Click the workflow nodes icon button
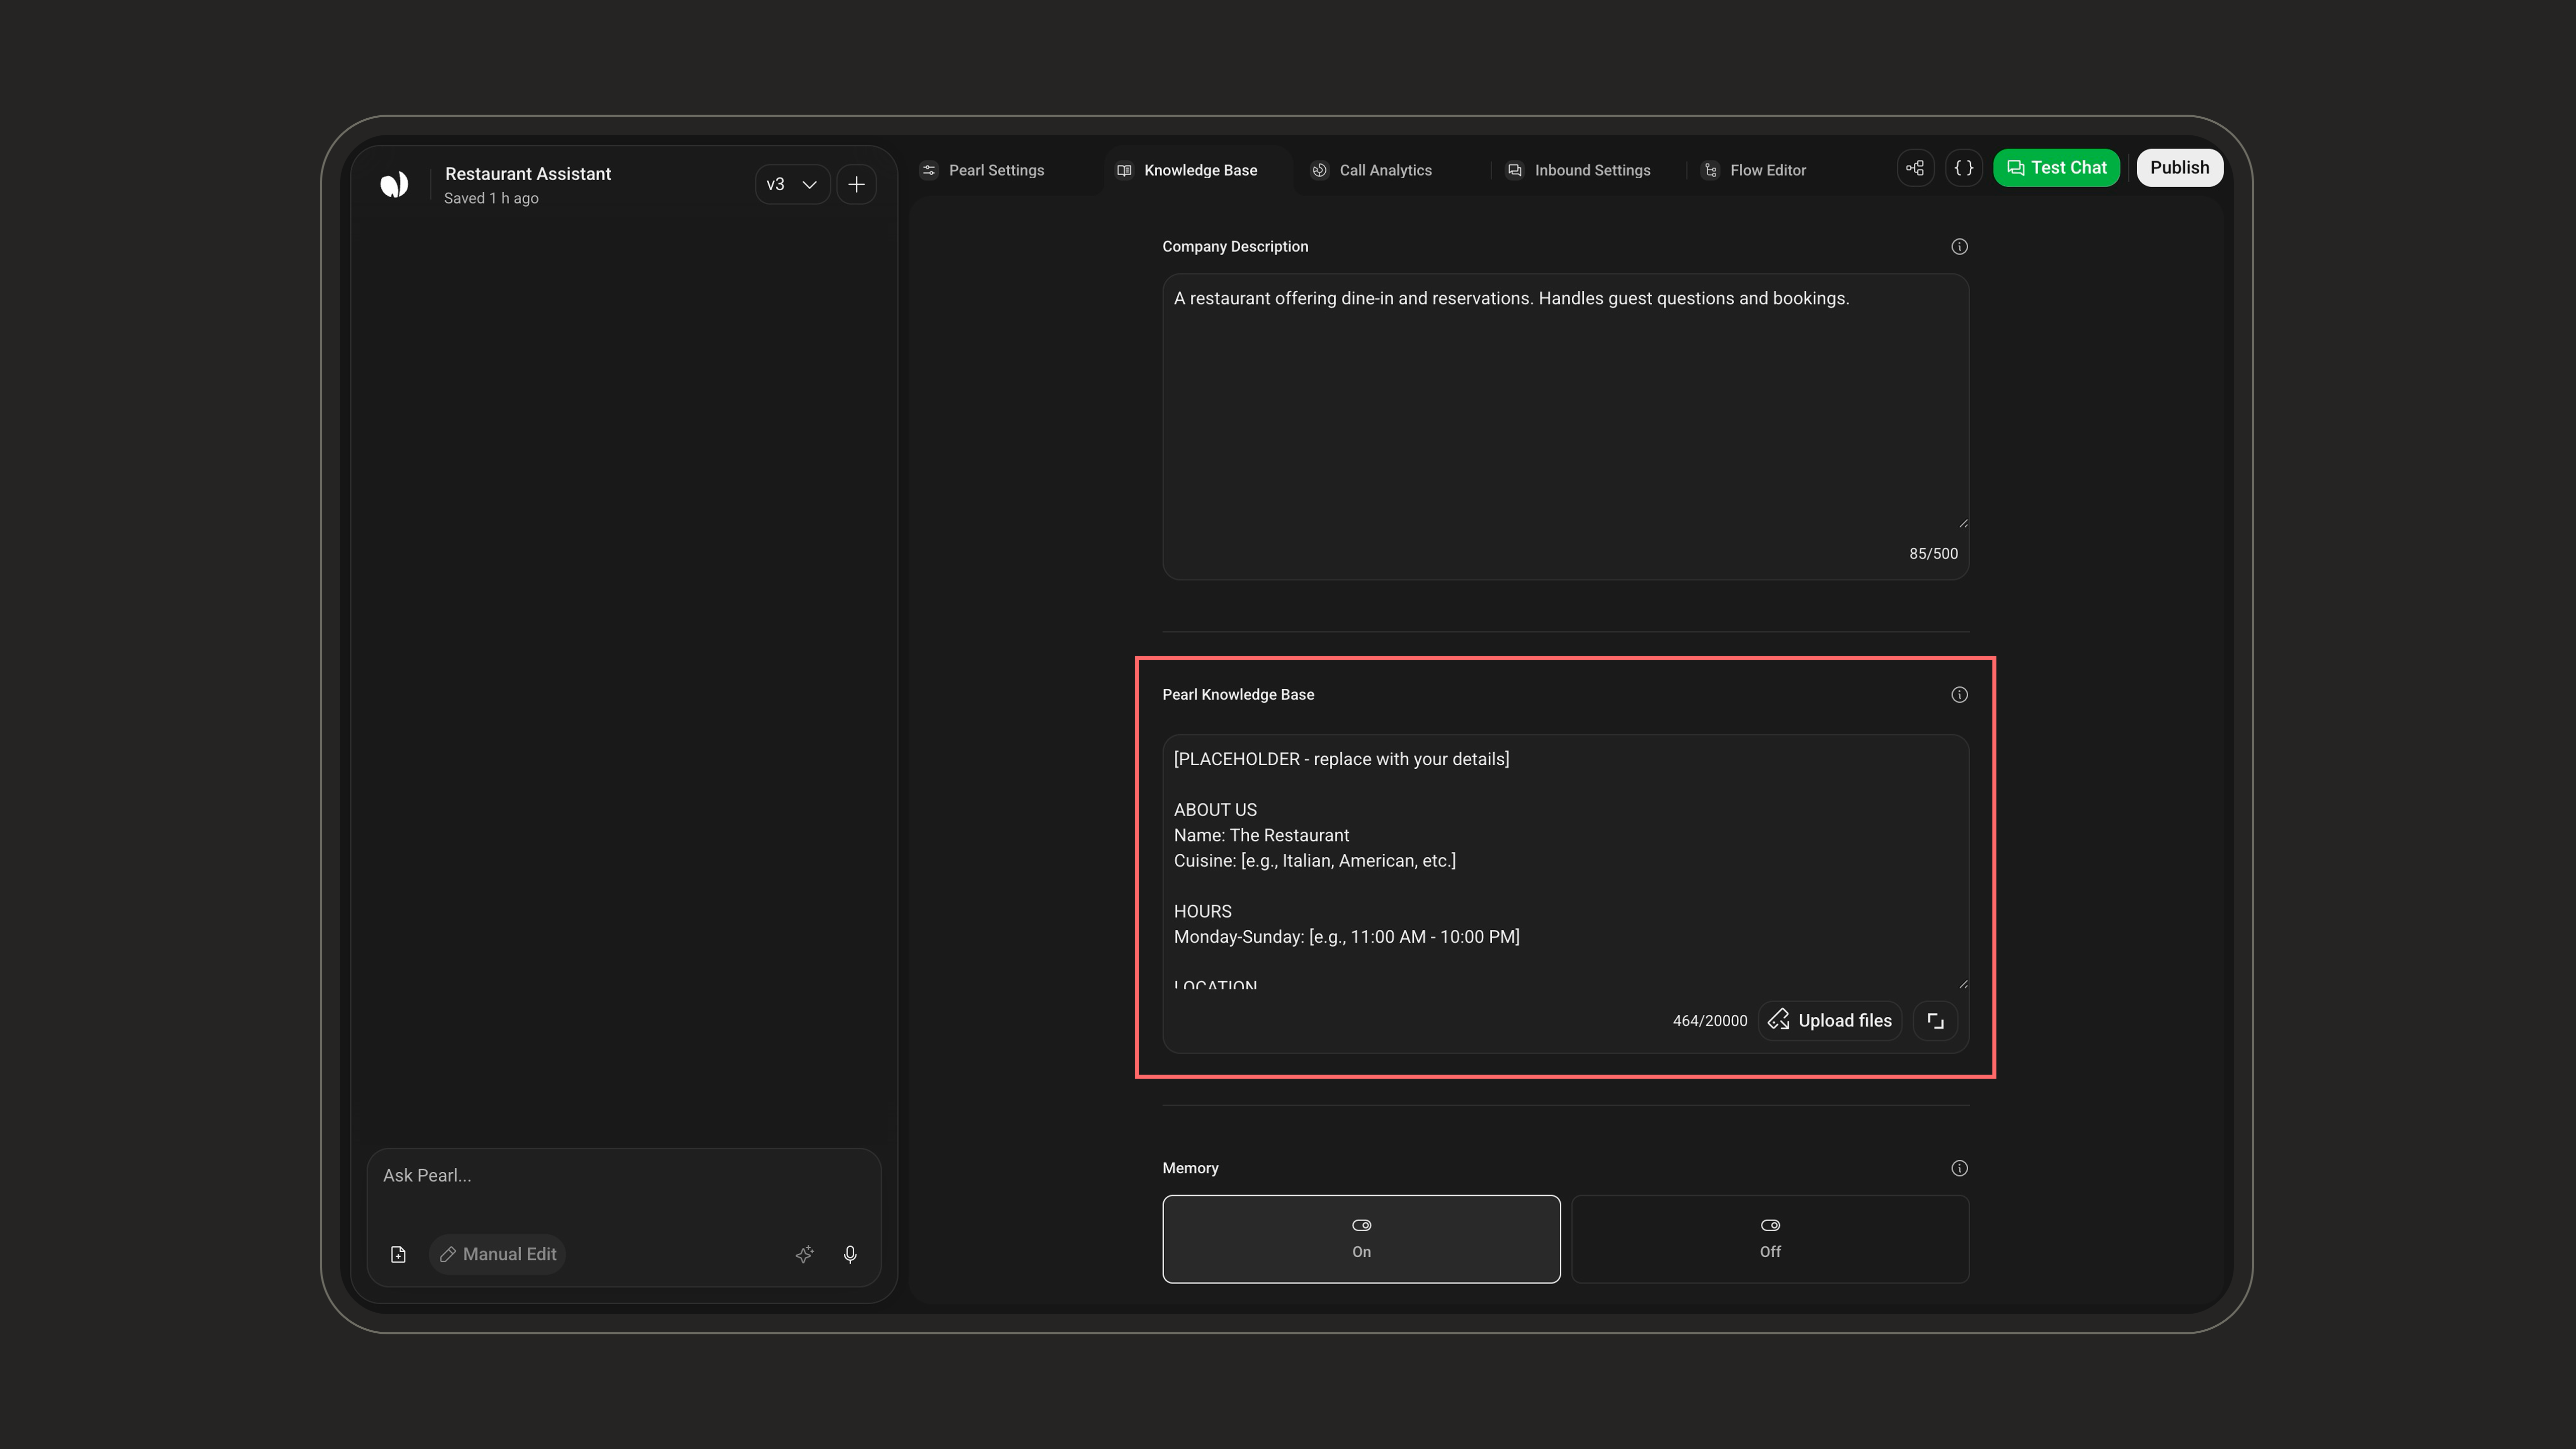Screen dimensions: 2576x1449 pyautogui.click(x=1915, y=168)
